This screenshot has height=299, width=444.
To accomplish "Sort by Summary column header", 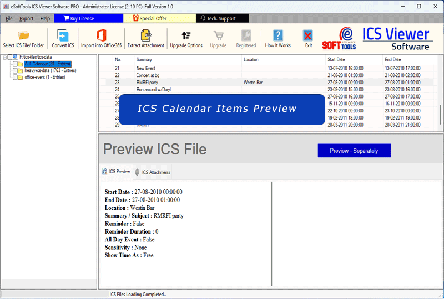I will (x=188, y=60).
